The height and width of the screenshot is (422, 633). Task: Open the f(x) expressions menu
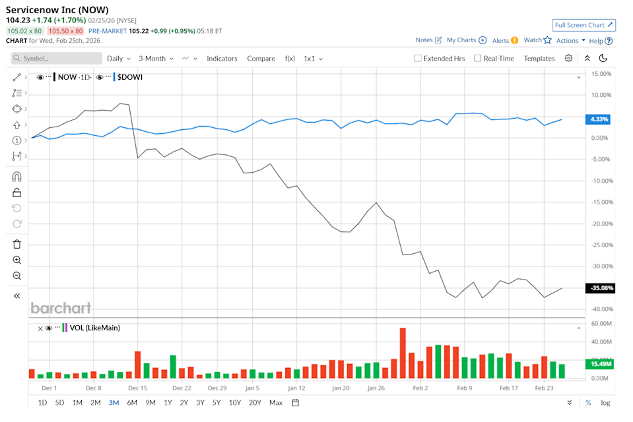click(290, 59)
